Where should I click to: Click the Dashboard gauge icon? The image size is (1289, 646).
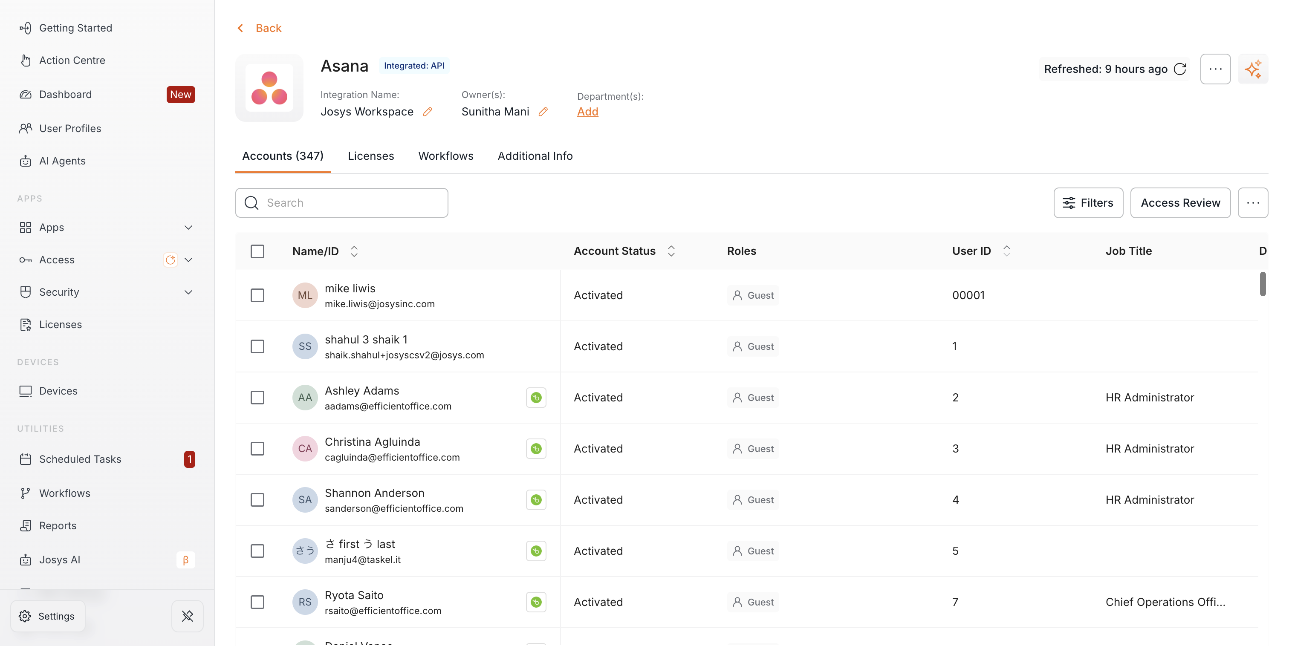click(26, 94)
